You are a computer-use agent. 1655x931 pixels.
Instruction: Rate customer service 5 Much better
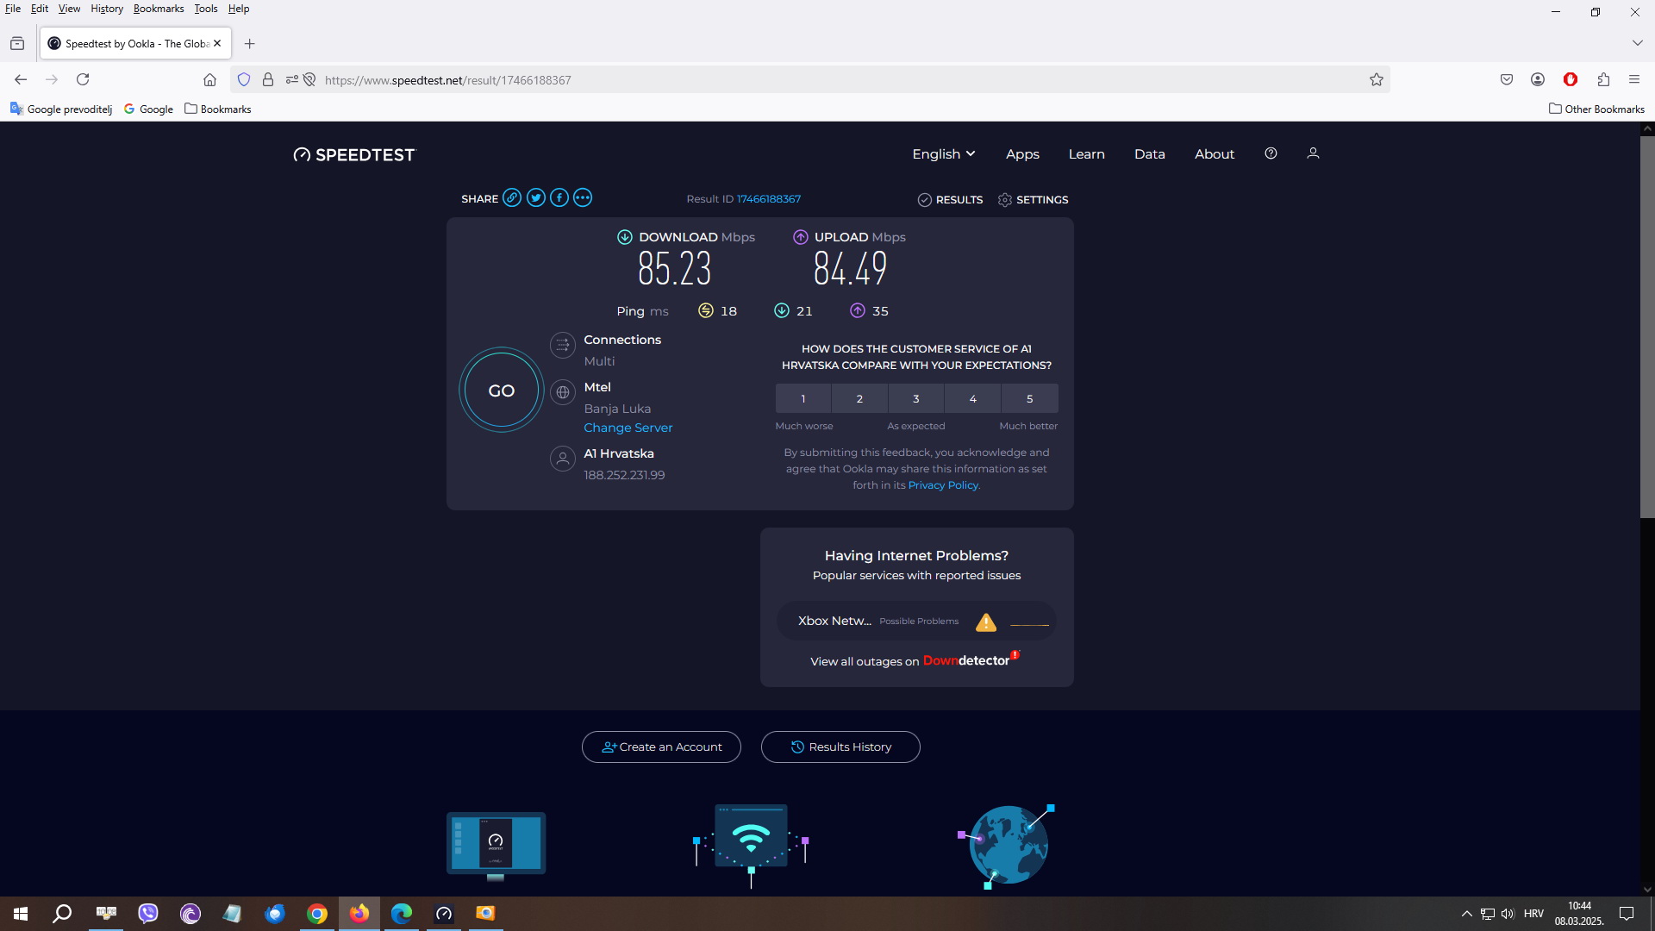point(1030,398)
